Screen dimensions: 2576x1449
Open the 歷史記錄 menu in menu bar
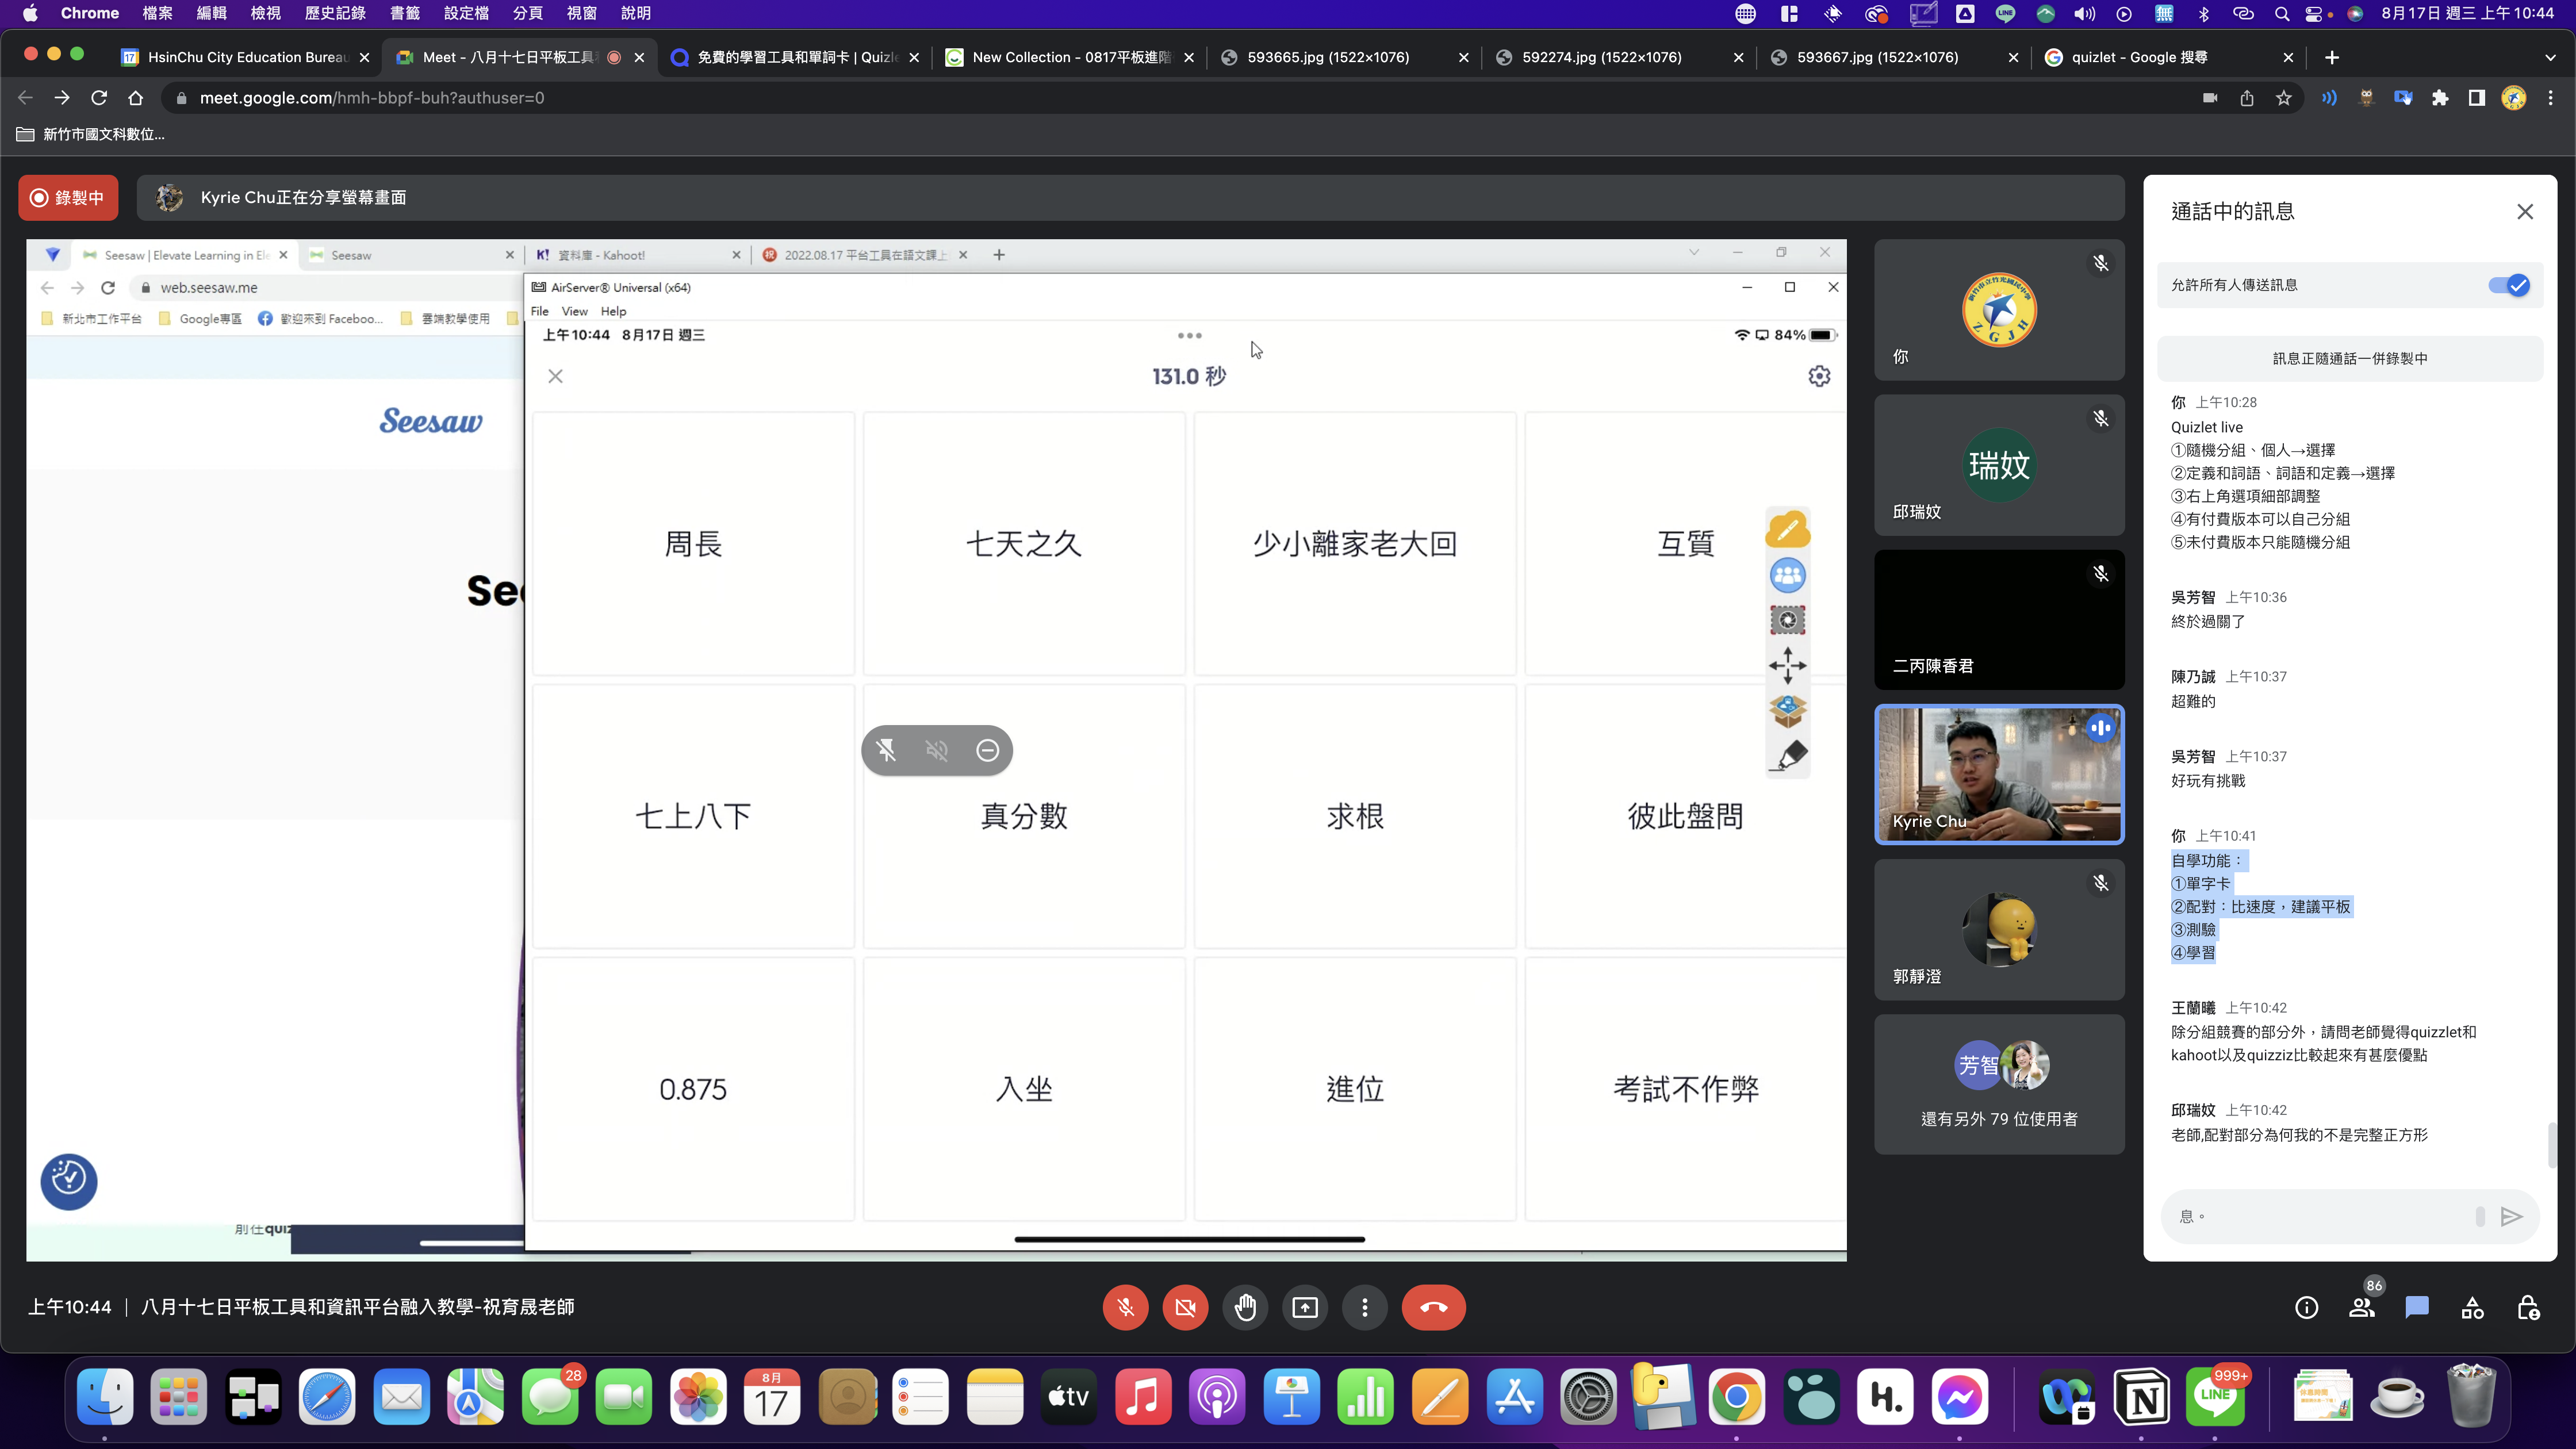pos(334,13)
